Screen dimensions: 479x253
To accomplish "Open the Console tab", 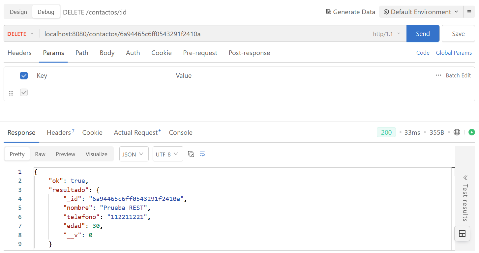I will 181,132.
